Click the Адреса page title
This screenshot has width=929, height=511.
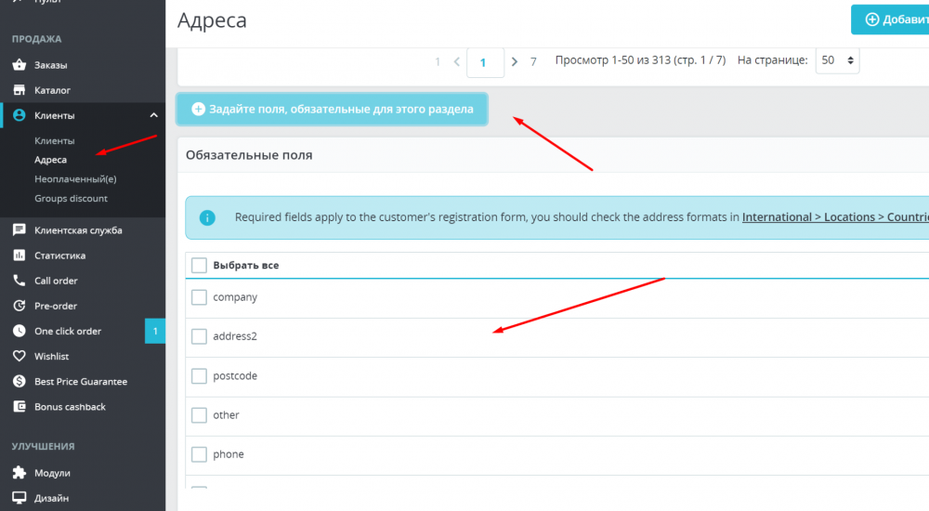point(212,20)
